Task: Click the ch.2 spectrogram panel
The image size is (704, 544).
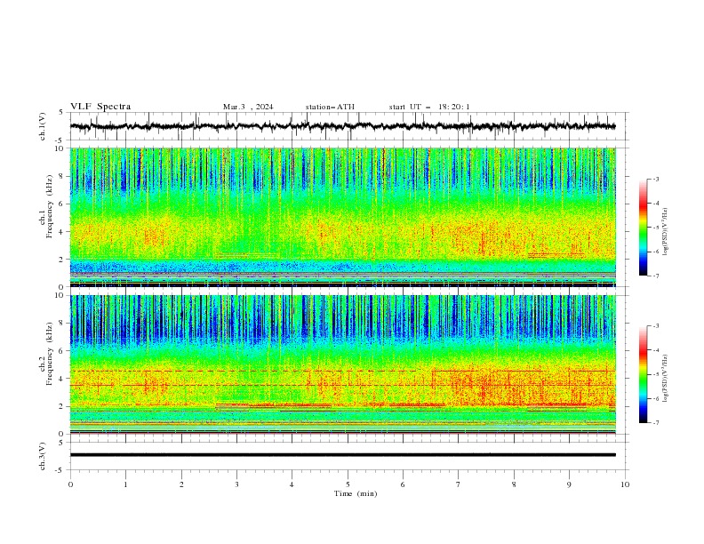Action: (342, 364)
